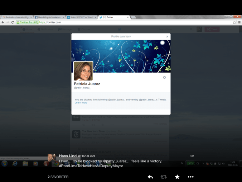Switch to the Gmail Recibidos tab
This screenshot has height=182, width=242.
(x=16, y=17)
